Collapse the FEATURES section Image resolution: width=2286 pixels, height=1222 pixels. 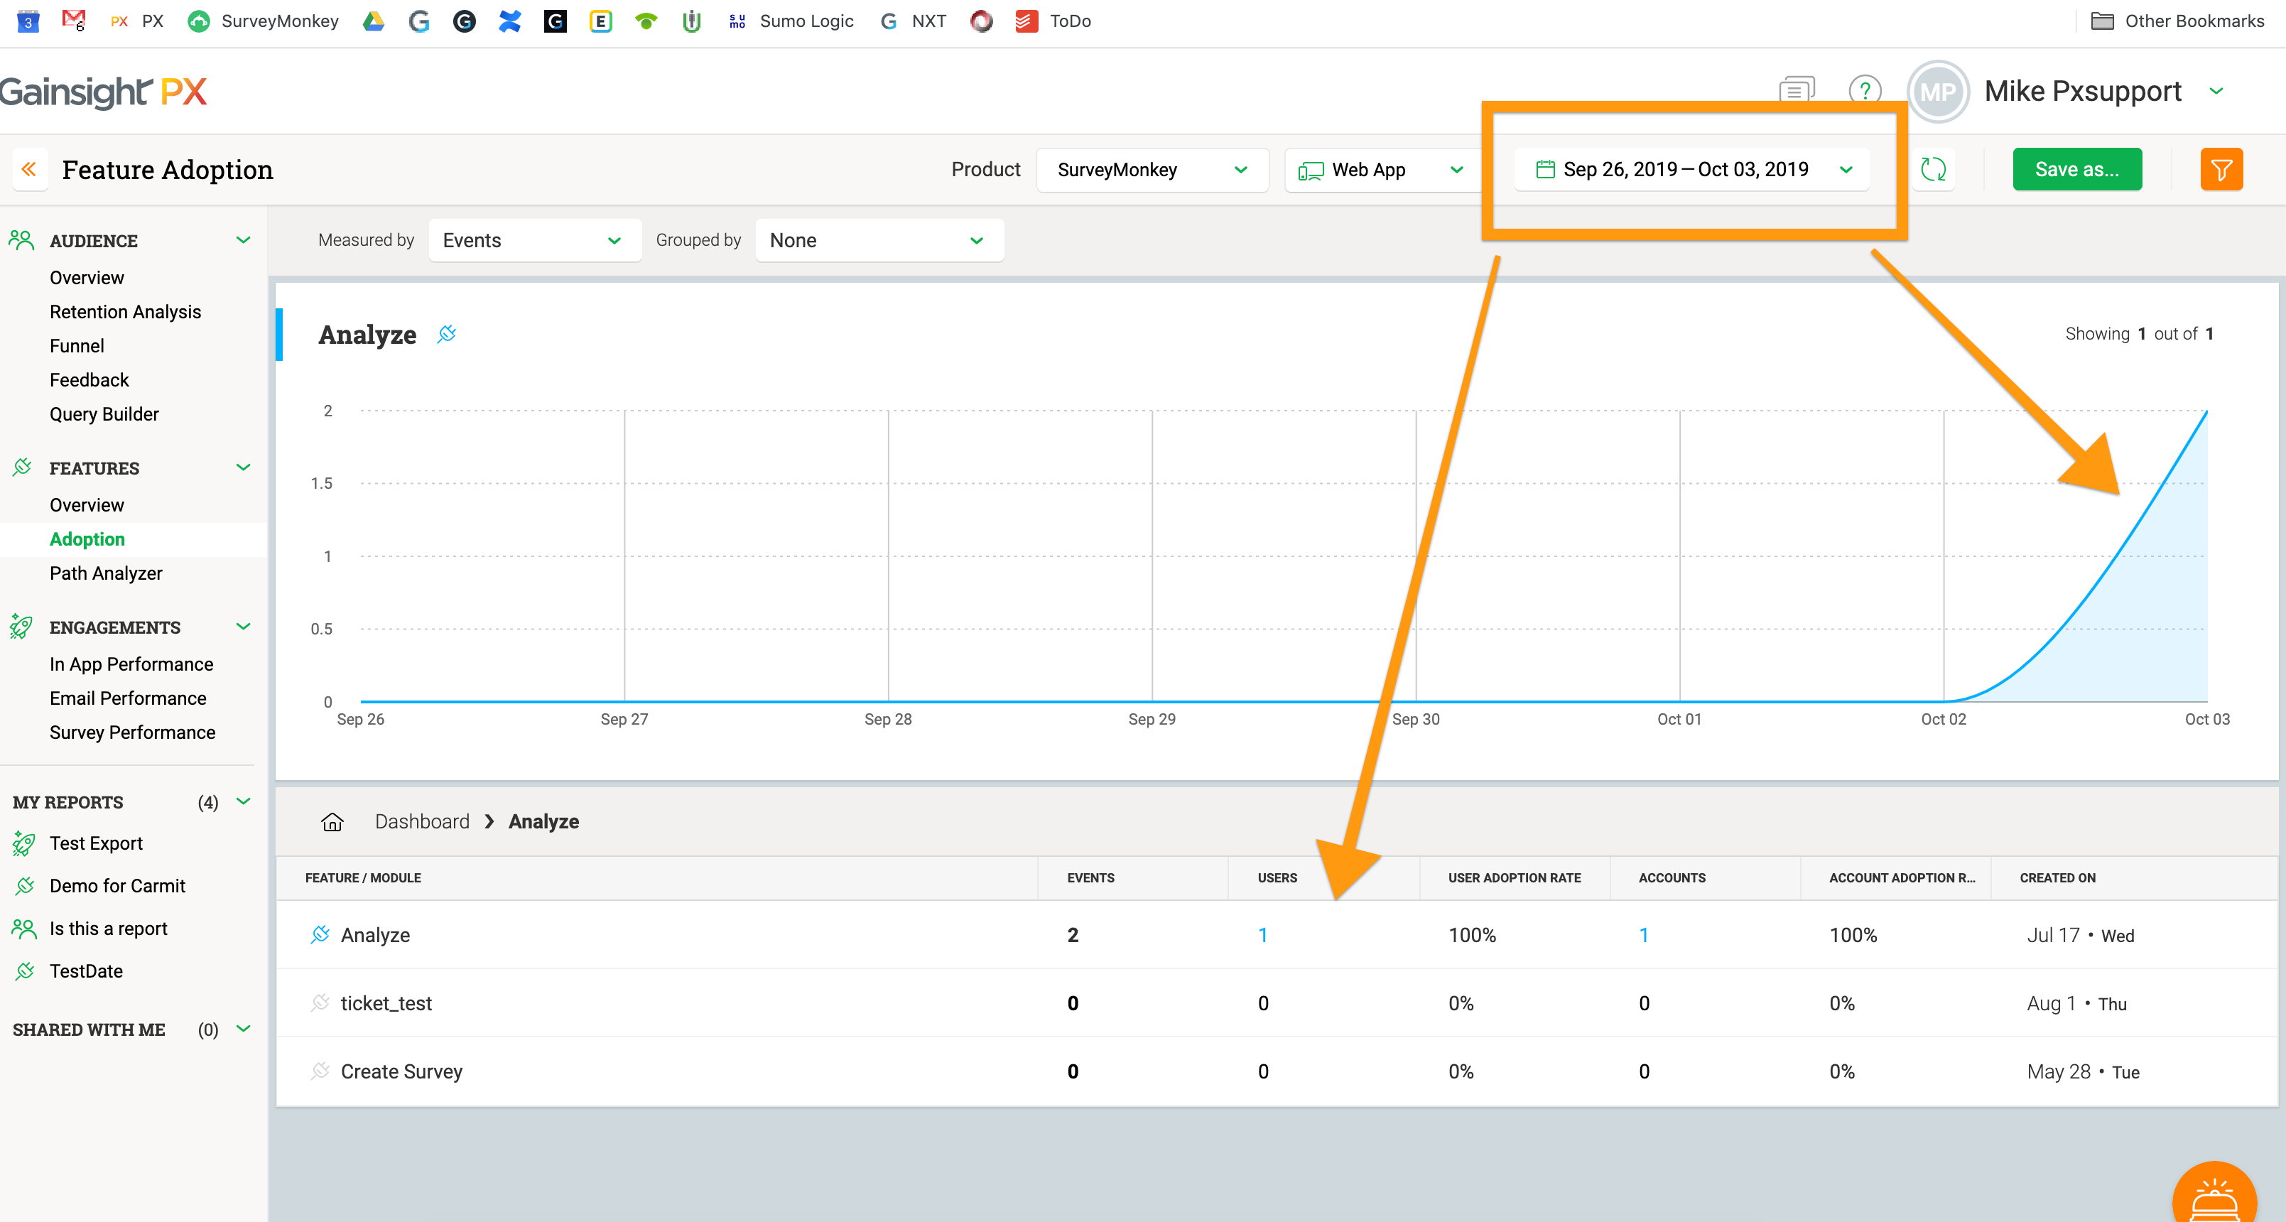click(243, 467)
